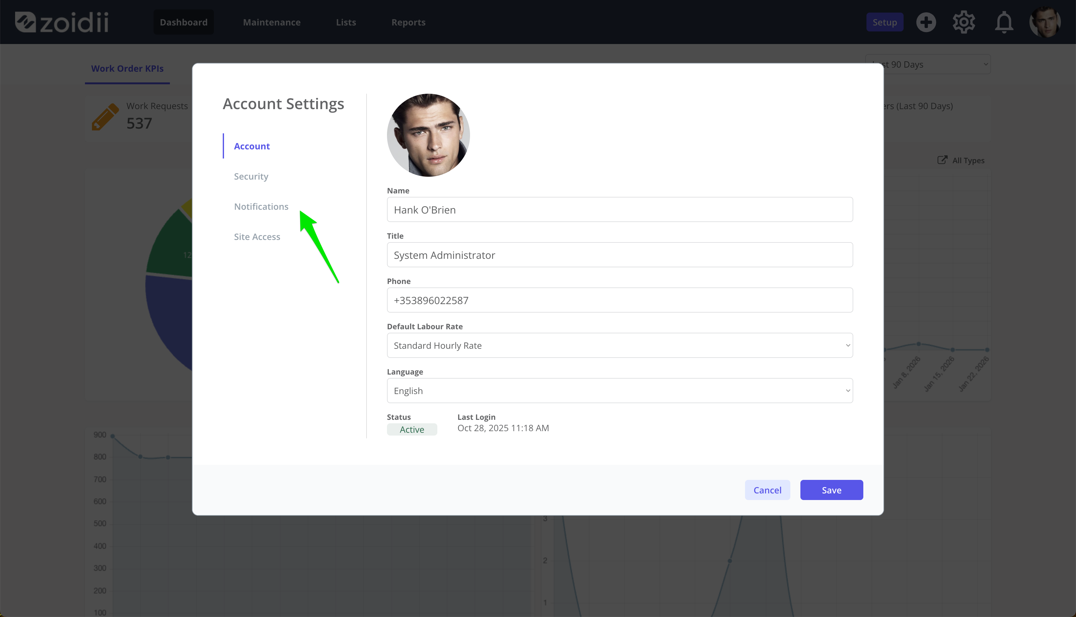
Task: Open the Maintenance menu in the navbar
Action: [x=272, y=22]
